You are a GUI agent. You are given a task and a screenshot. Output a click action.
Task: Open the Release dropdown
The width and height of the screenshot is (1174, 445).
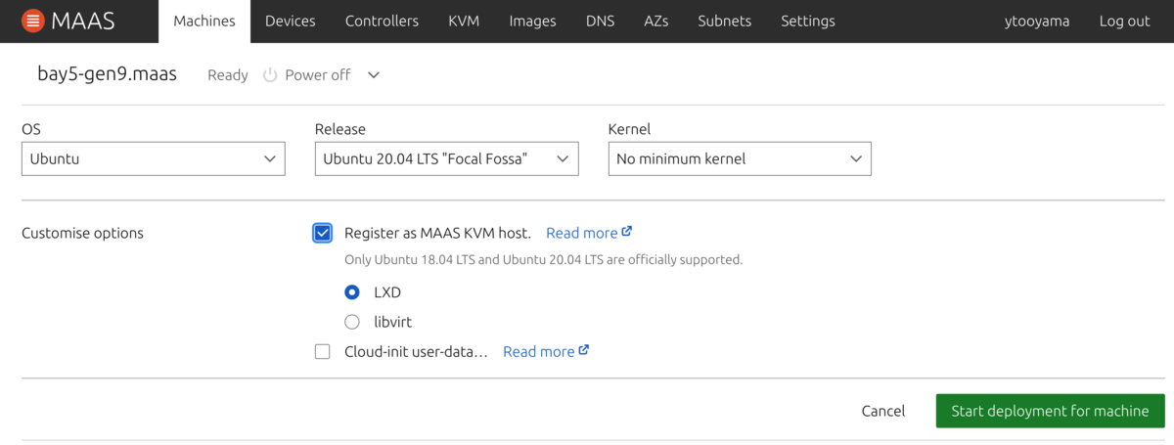point(446,158)
